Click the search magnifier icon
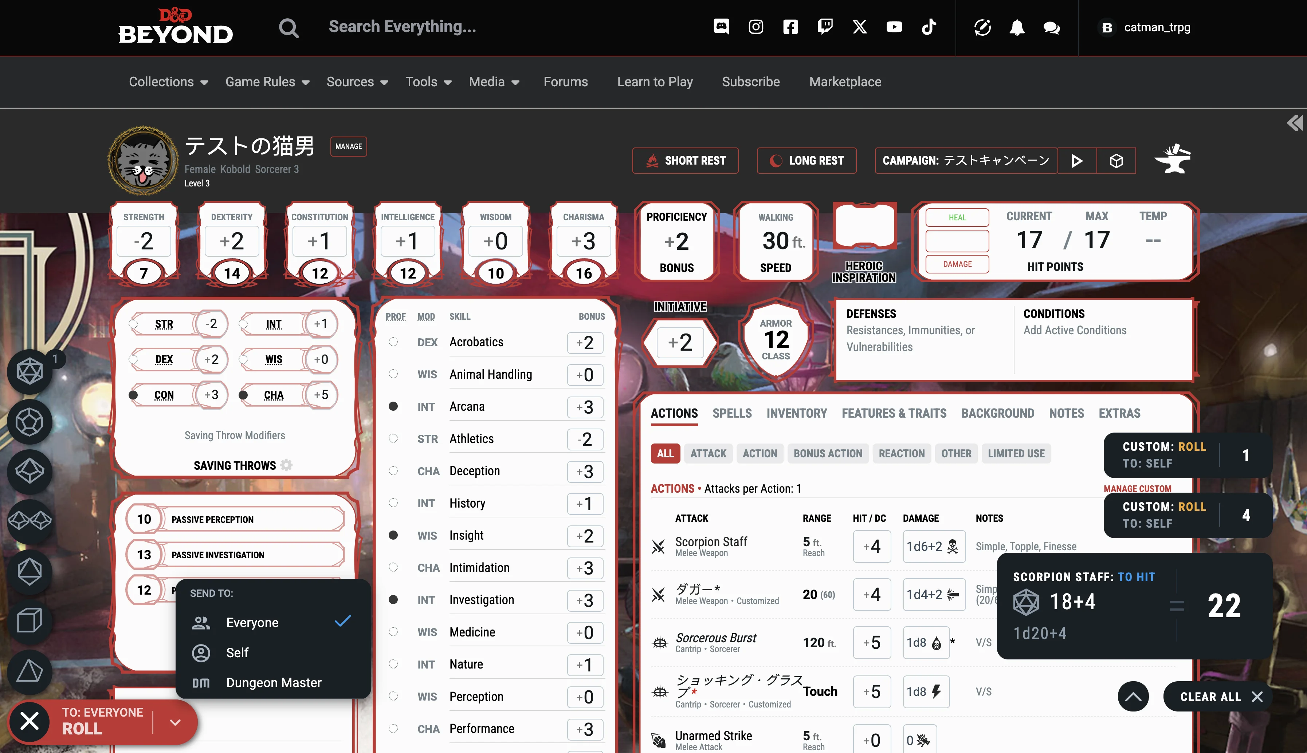Image resolution: width=1307 pixels, height=753 pixels. 289,27
